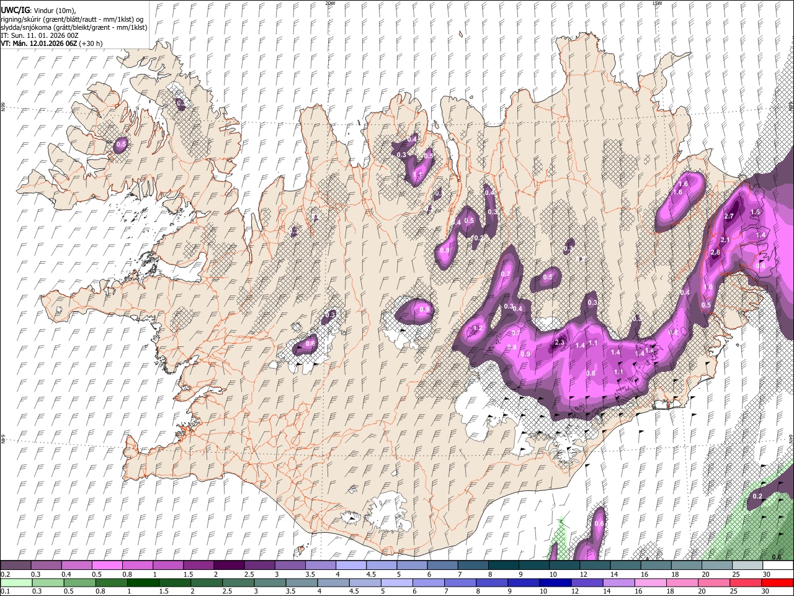Choose the snow-scale swatch starting at 3
Screen dimensions: 794x596
pos(290,566)
